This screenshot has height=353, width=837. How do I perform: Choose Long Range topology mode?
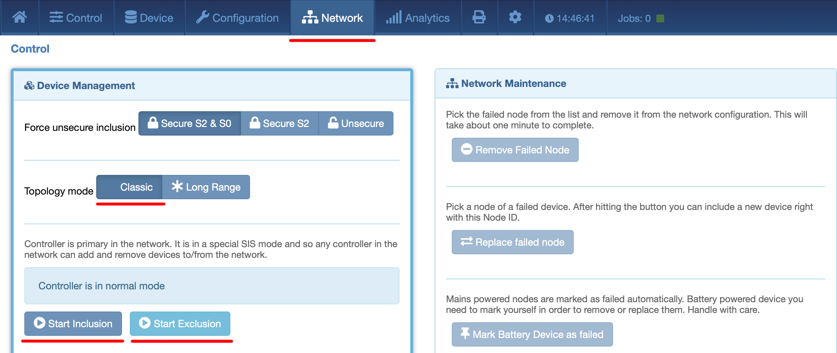click(206, 187)
